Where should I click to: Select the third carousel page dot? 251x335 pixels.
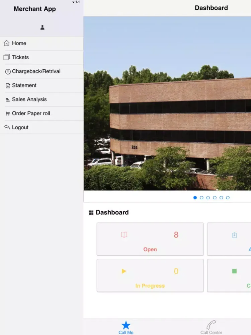pyautogui.click(x=208, y=198)
